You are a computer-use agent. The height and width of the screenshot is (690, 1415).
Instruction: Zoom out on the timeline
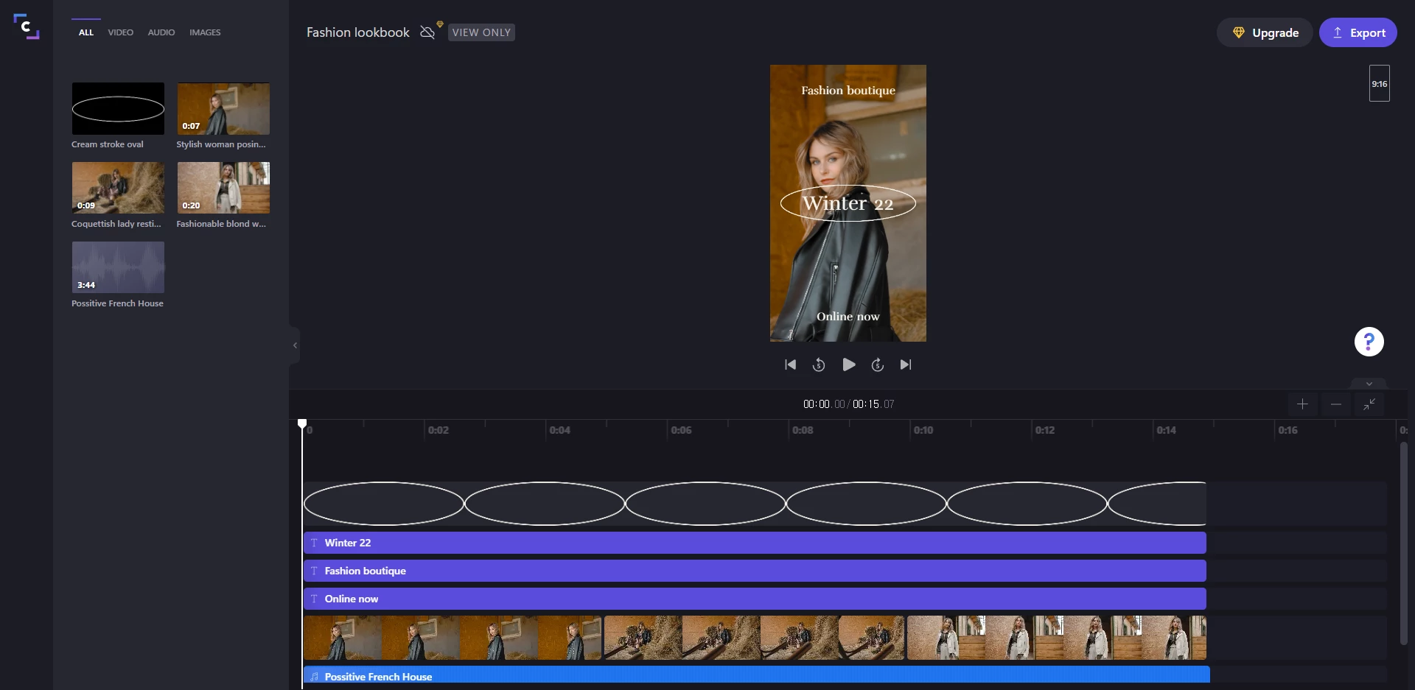point(1335,404)
